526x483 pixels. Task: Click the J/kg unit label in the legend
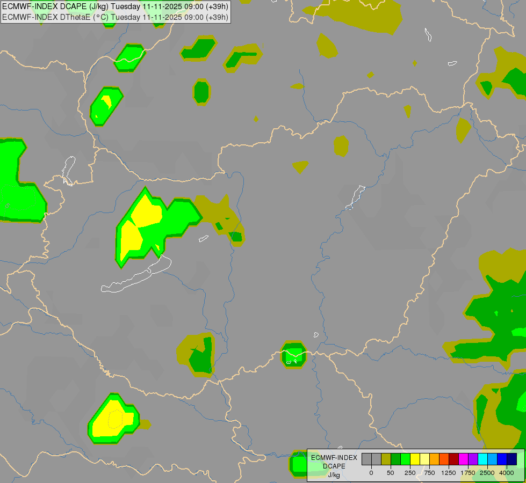click(334, 475)
